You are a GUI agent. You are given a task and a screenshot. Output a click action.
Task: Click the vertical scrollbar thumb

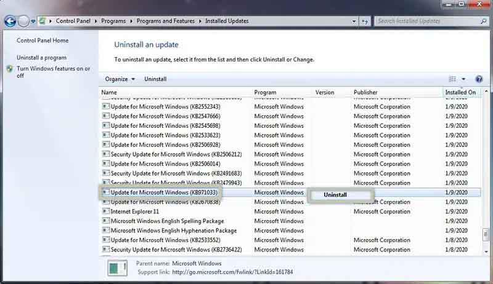(486, 234)
